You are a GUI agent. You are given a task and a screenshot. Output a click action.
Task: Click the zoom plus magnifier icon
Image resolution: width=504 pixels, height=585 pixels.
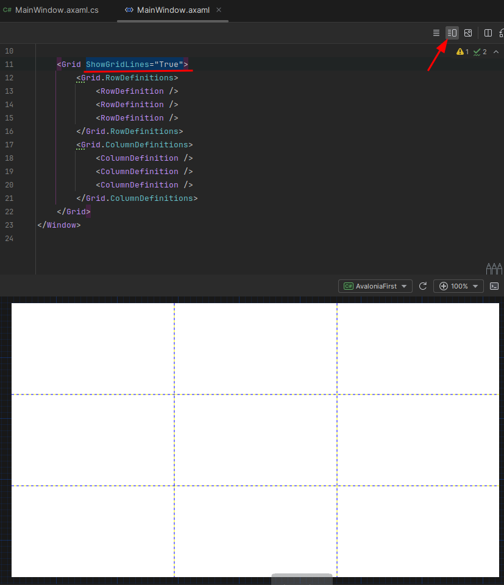pyautogui.click(x=443, y=286)
